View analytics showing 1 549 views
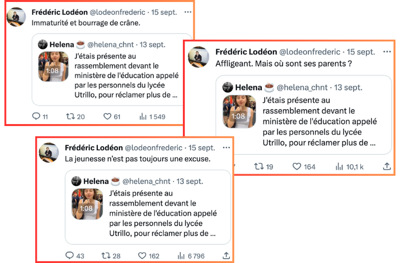 (x=143, y=117)
